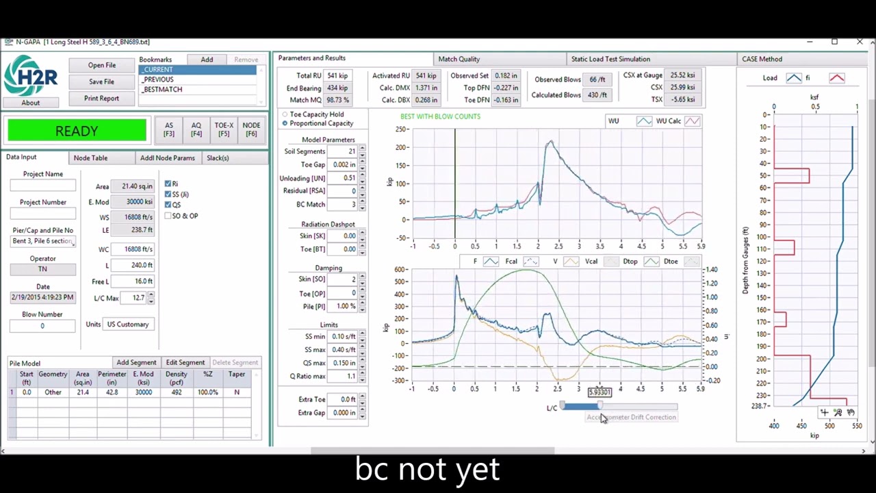Open the Units US Customary dropdown

(128, 325)
